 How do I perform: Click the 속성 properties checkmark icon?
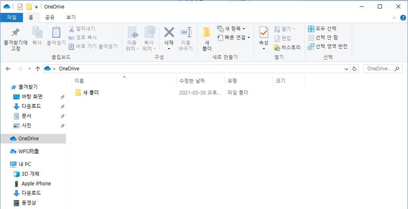tap(264, 33)
